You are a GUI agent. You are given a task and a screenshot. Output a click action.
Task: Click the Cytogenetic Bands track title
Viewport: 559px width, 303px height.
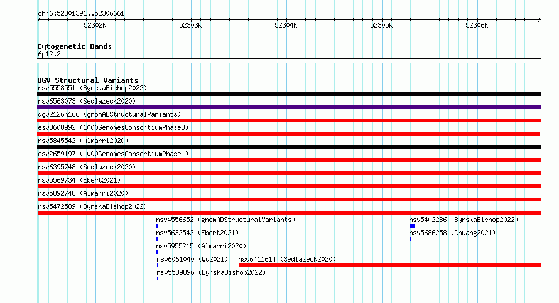[75, 46]
